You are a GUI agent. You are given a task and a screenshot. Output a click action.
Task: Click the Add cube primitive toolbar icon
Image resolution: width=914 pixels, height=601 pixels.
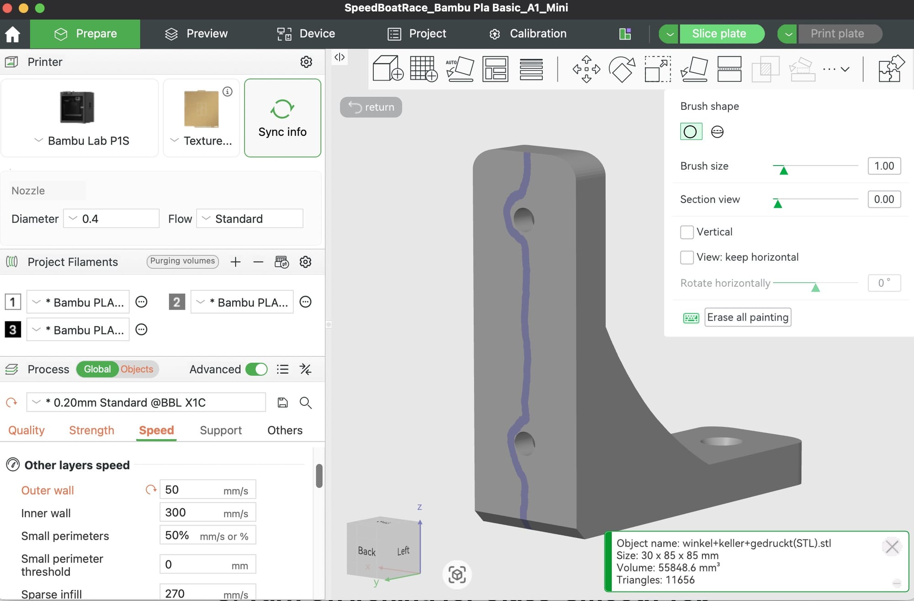[x=387, y=69]
